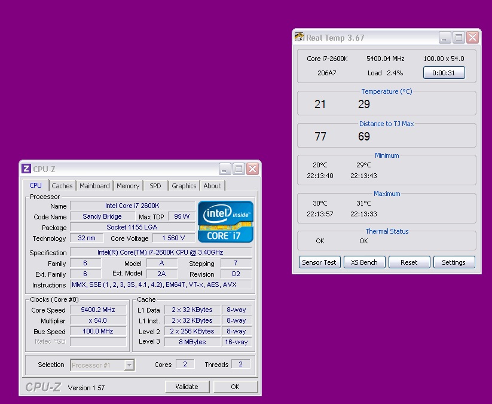
Task: Click the Real Temp title bar icon
Action: click(x=300, y=38)
